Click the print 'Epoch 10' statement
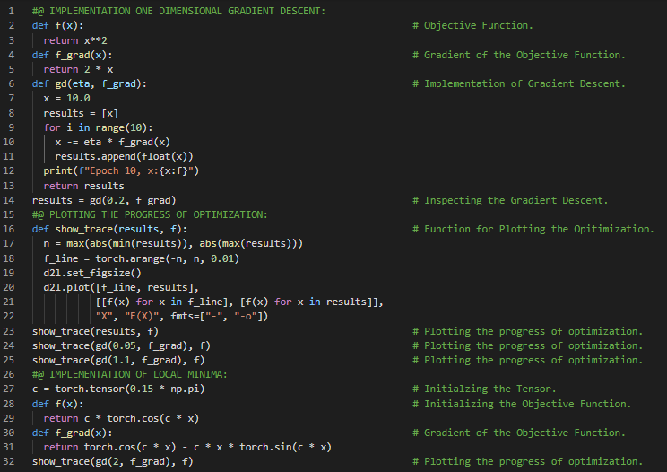 point(121,170)
